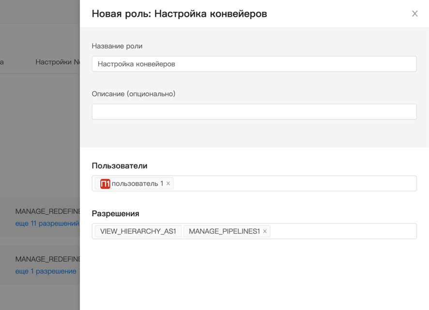Select the second MANAGE_REDEFINE role row
The image size is (429, 310).
coord(47,259)
